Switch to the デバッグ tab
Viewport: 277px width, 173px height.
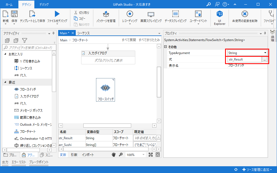click(x=44, y=5)
